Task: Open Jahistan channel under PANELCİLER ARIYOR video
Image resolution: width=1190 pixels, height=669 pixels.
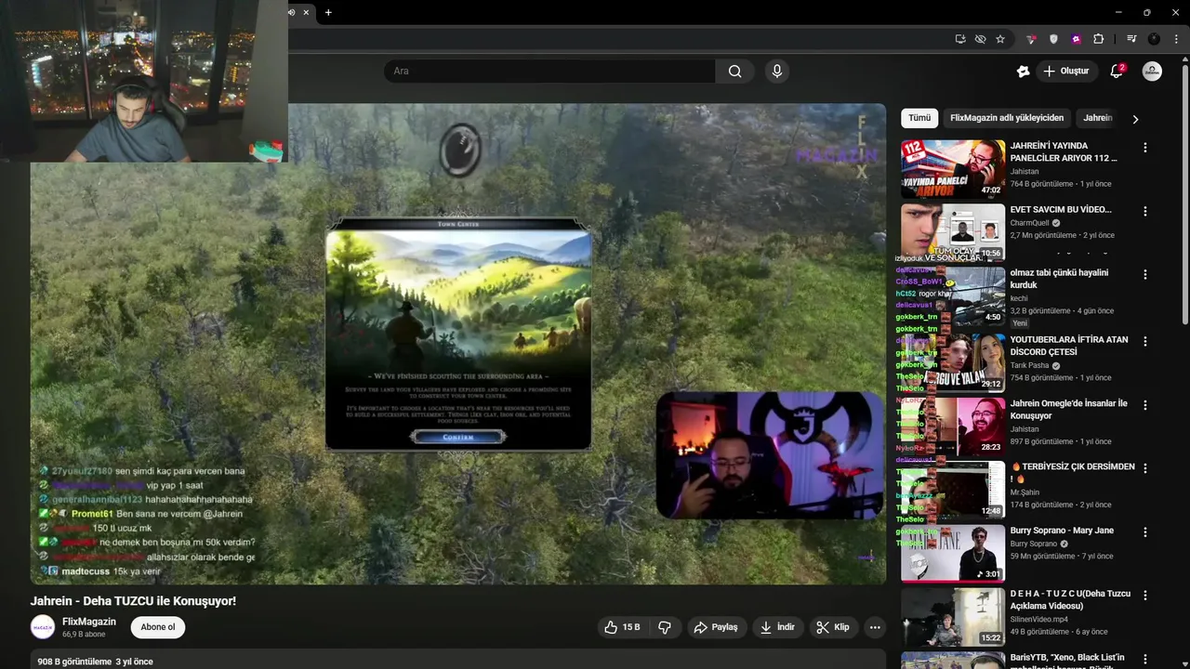Action: 1025,172
